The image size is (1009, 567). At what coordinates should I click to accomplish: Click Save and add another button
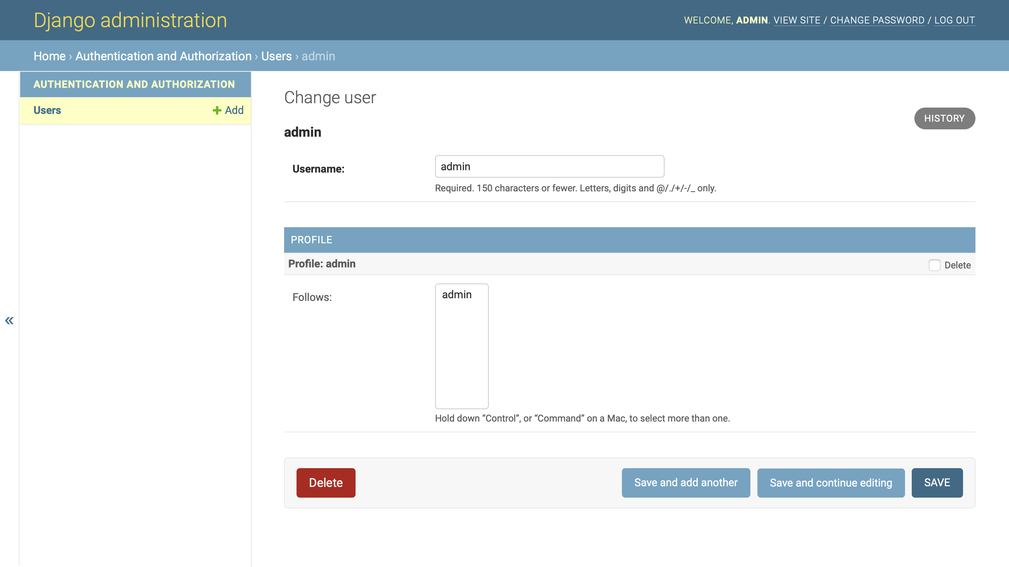(686, 483)
